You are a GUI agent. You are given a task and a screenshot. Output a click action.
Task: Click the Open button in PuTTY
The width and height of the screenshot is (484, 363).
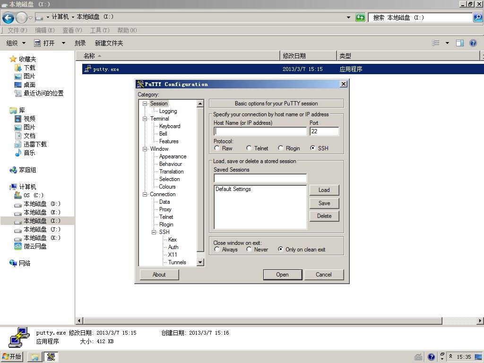(x=283, y=275)
